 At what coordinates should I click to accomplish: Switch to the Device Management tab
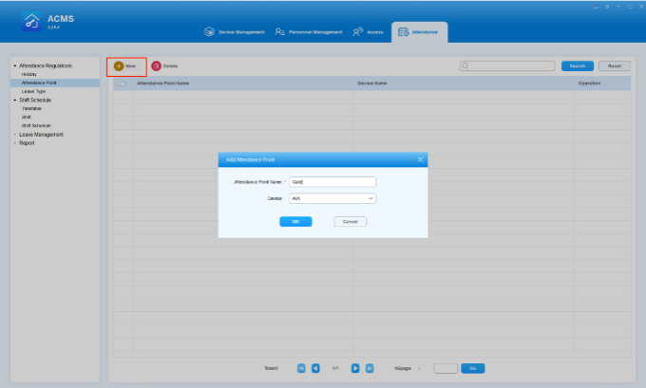(235, 32)
